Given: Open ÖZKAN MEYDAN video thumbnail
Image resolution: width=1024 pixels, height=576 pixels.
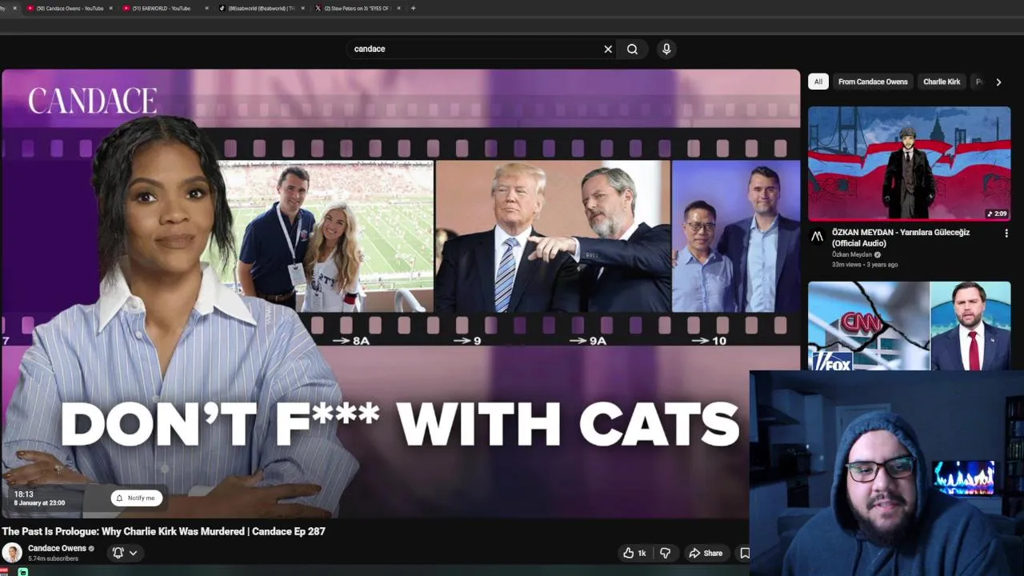Looking at the screenshot, I should click(x=909, y=163).
